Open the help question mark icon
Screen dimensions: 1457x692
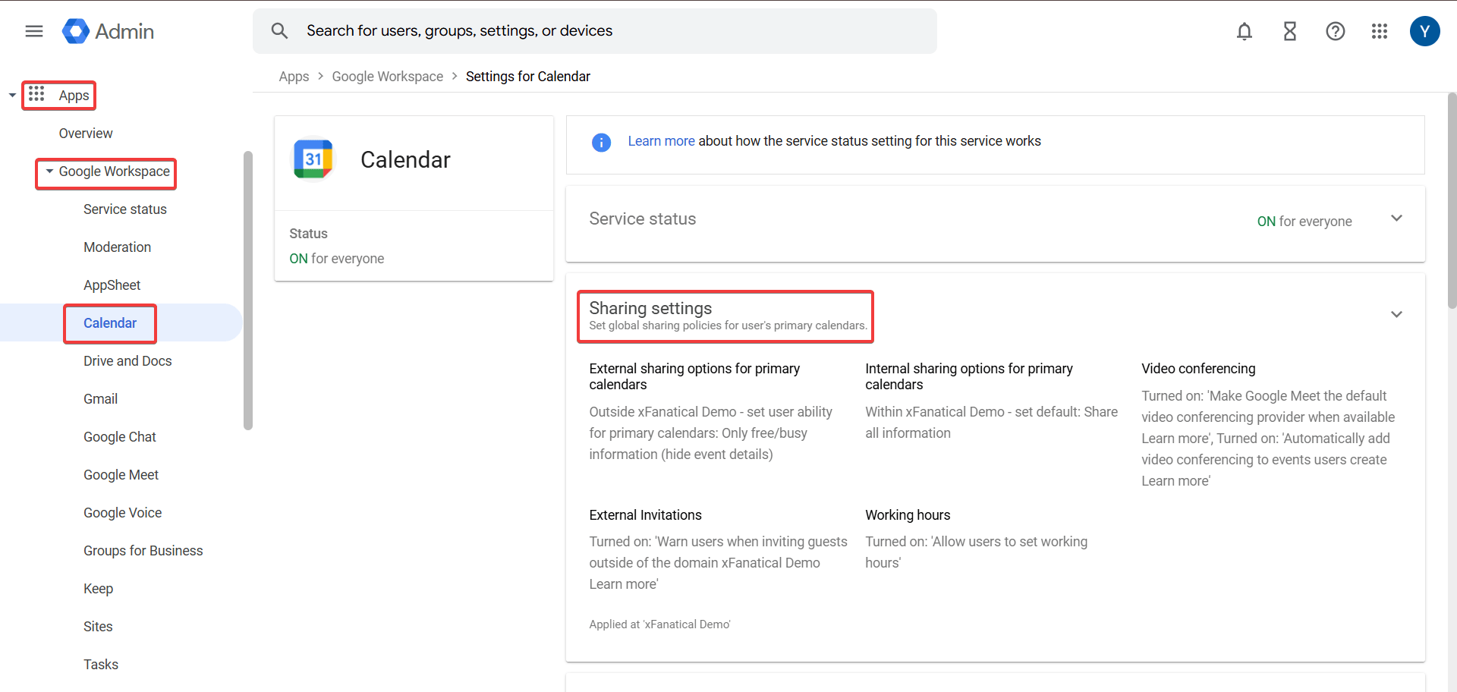[x=1335, y=31]
